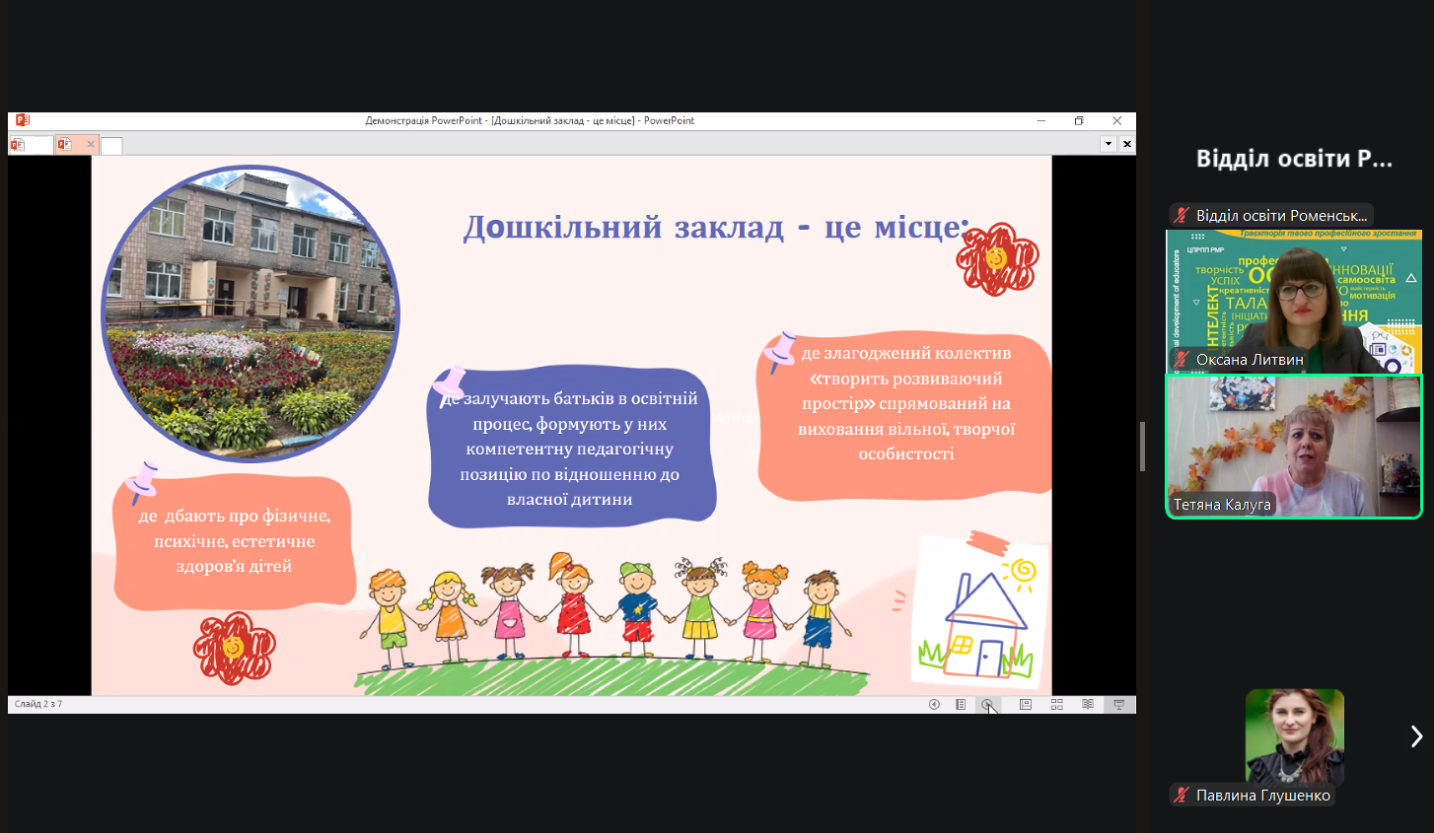Open the tab list dropdown arrow
Viewport: 1434px width, 833px height.
pos(1109,144)
